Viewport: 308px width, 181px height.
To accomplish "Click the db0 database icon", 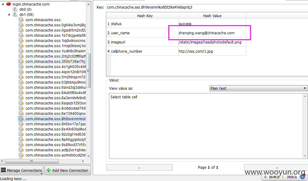I will 15,9.
